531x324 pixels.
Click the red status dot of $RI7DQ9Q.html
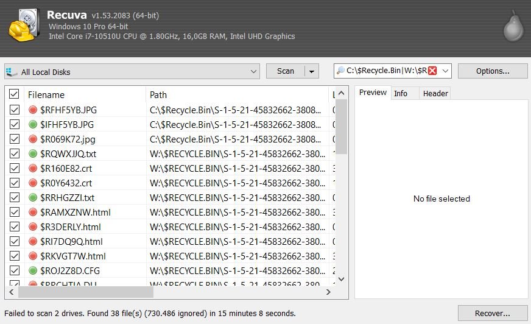click(x=33, y=241)
